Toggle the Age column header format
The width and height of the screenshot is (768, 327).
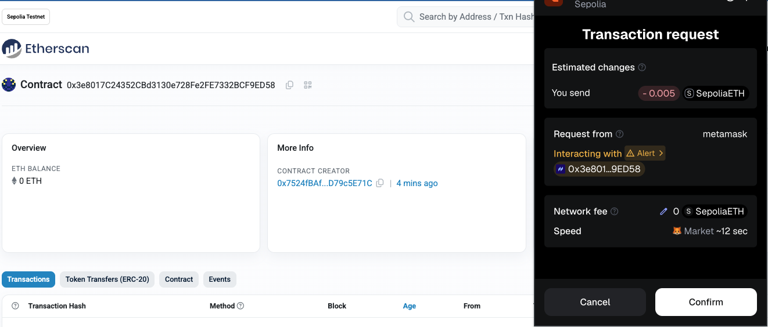click(x=410, y=306)
